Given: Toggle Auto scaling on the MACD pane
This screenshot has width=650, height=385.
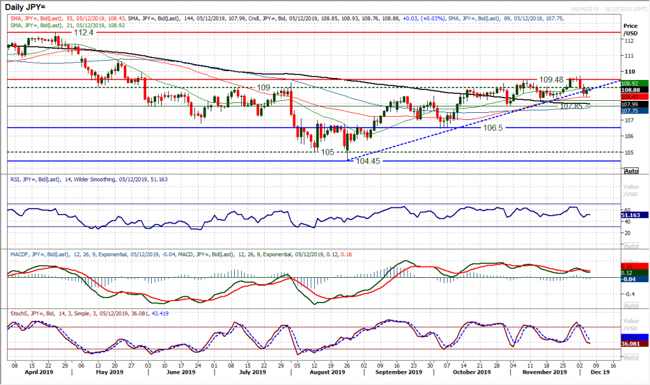Looking at the screenshot, I should click(x=632, y=306).
